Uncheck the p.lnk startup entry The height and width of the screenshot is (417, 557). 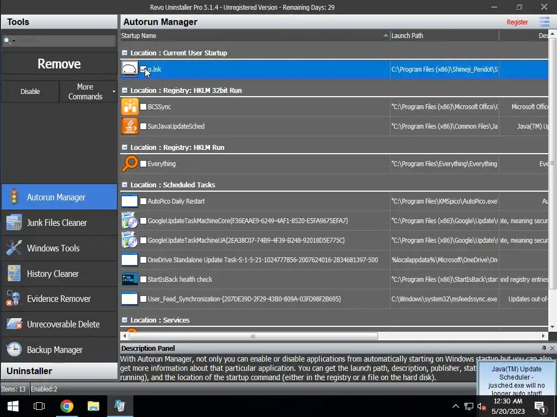(143, 69)
